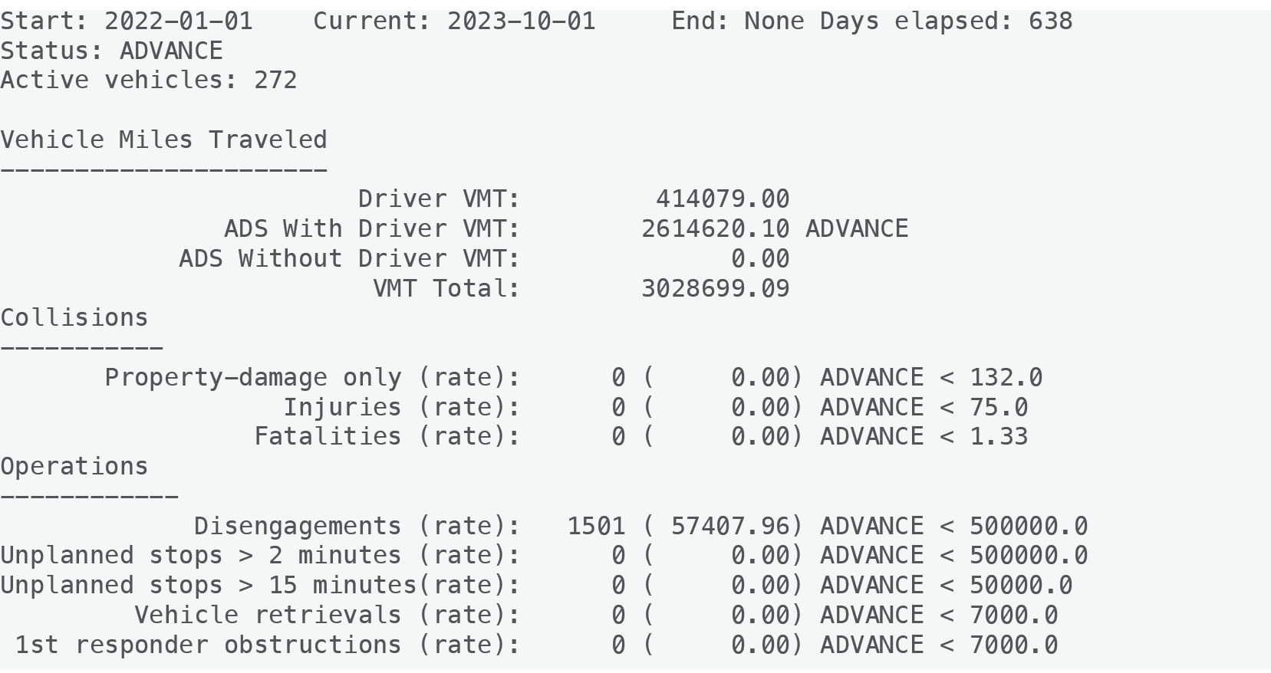This screenshot has width=1271, height=673.
Task: Click the threshold value 132.0
Action: click(x=1006, y=377)
